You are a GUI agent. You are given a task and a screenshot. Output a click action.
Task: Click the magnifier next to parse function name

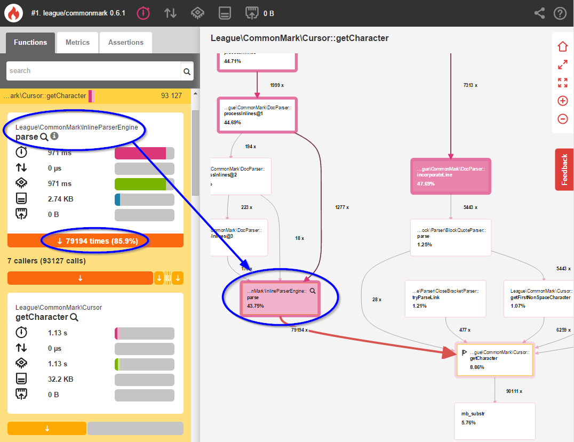[44, 137]
